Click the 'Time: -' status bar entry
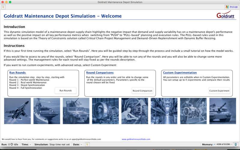 (26, 145)
